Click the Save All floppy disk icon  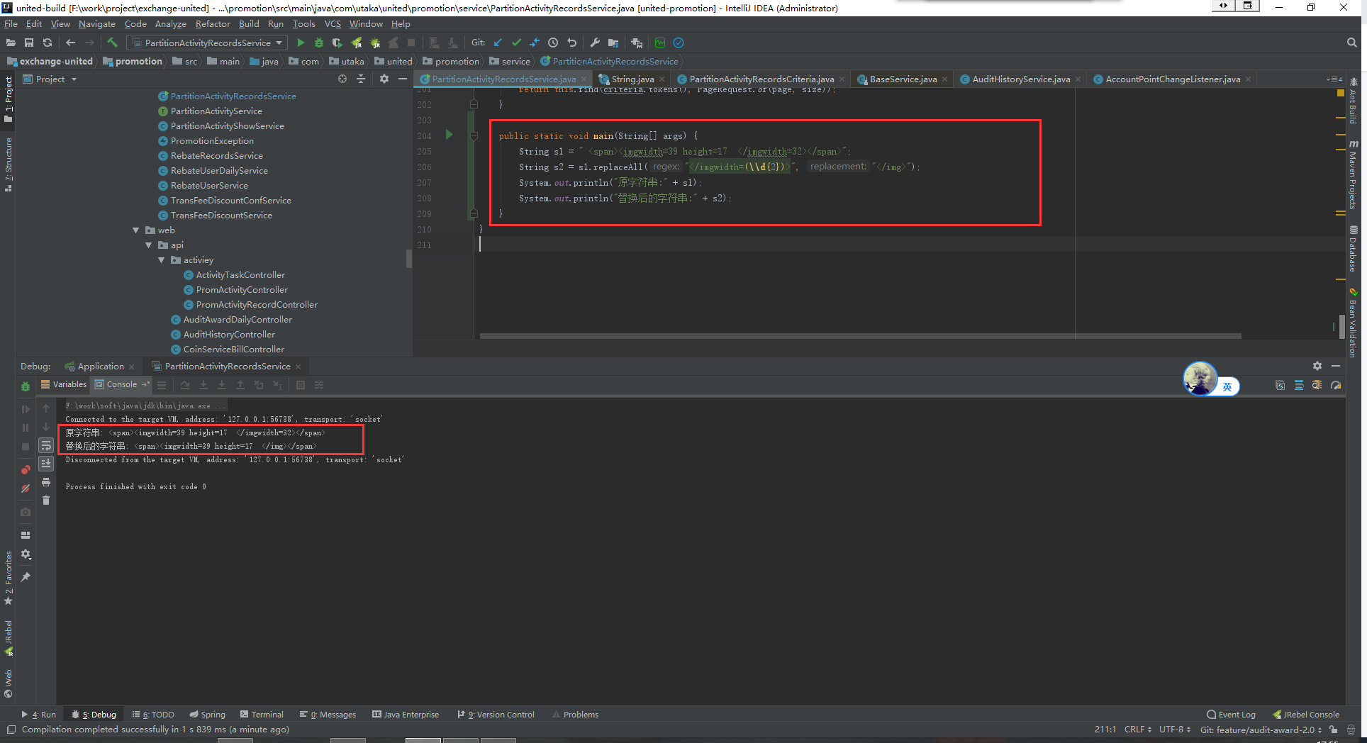point(29,43)
